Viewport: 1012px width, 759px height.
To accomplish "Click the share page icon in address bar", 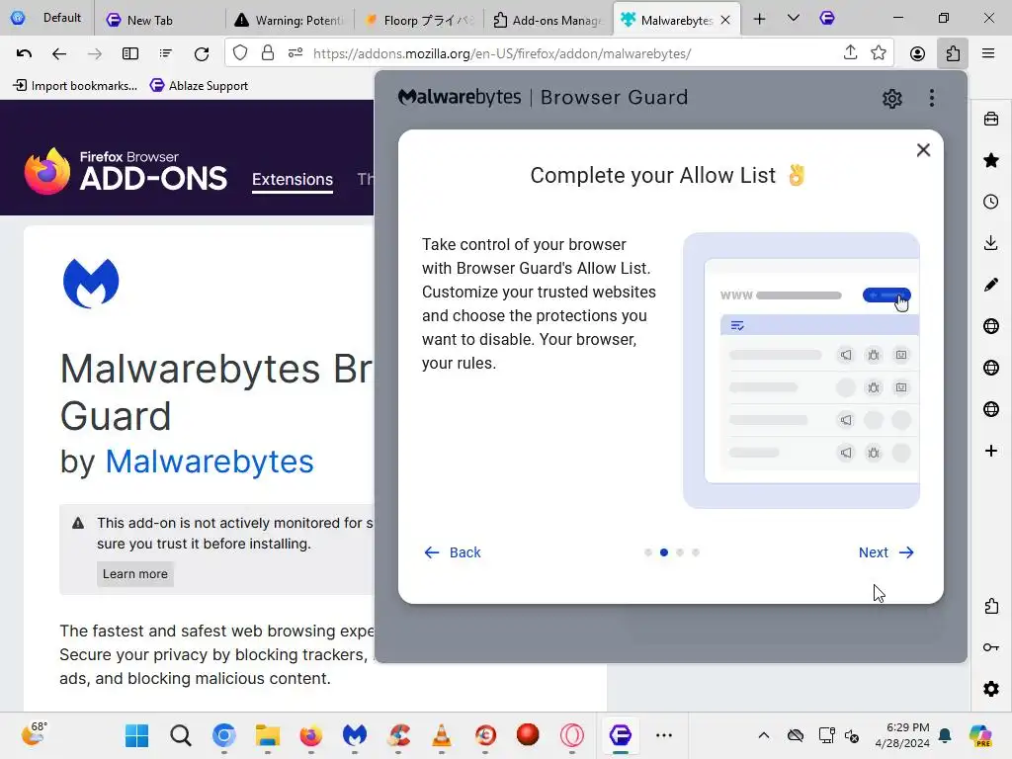I will click(x=851, y=53).
